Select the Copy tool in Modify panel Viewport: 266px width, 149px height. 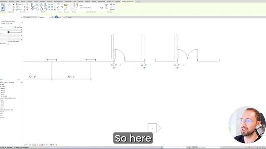[x=37, y=9]
